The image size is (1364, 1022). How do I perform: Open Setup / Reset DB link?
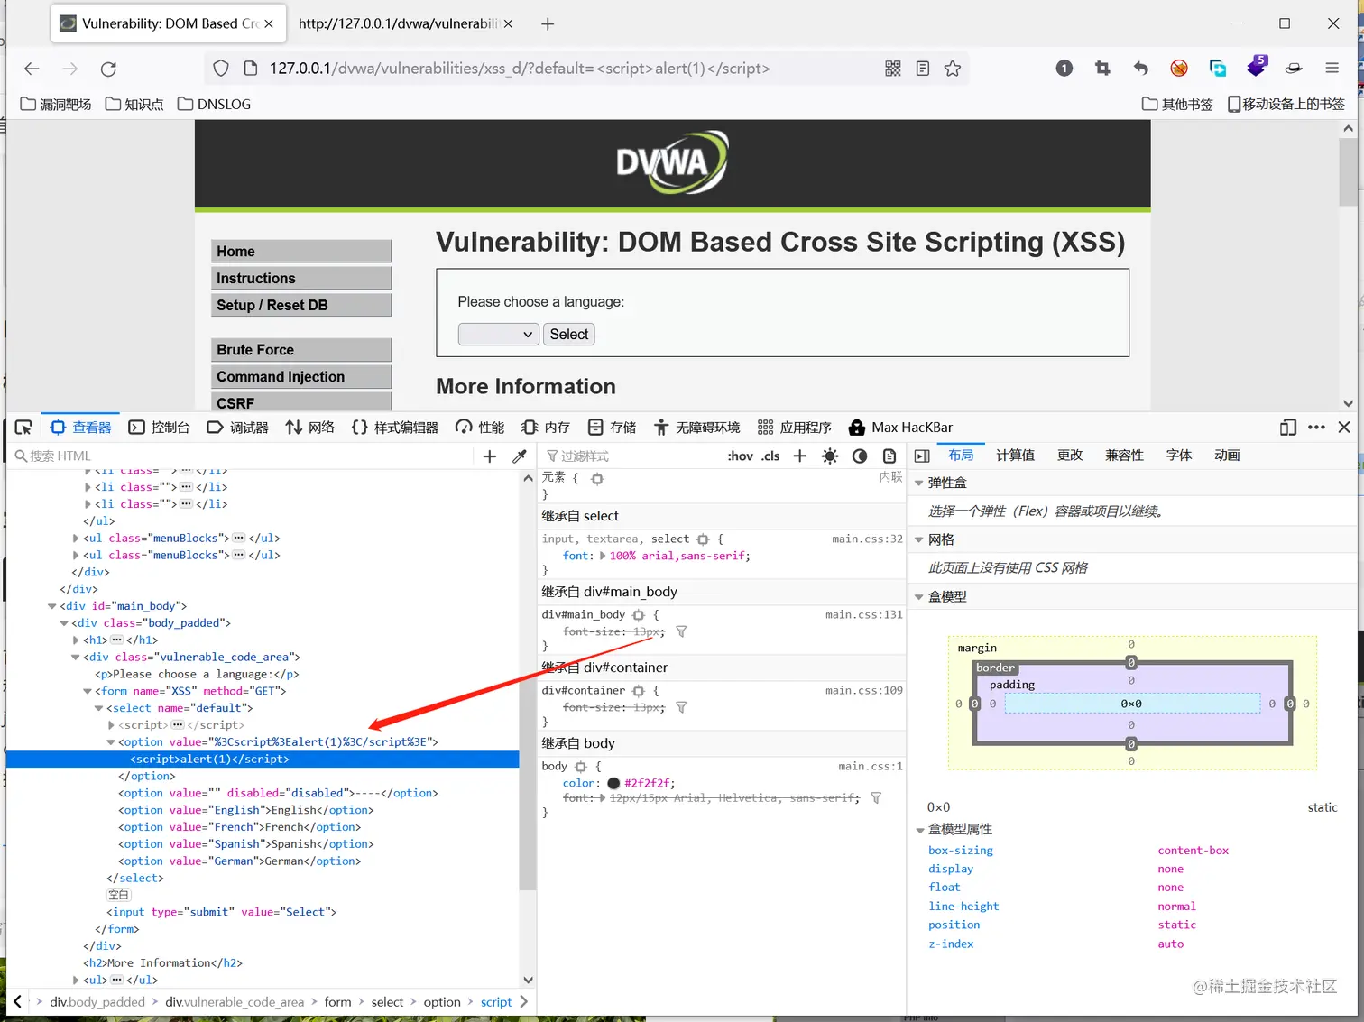[x=301, y=305]
